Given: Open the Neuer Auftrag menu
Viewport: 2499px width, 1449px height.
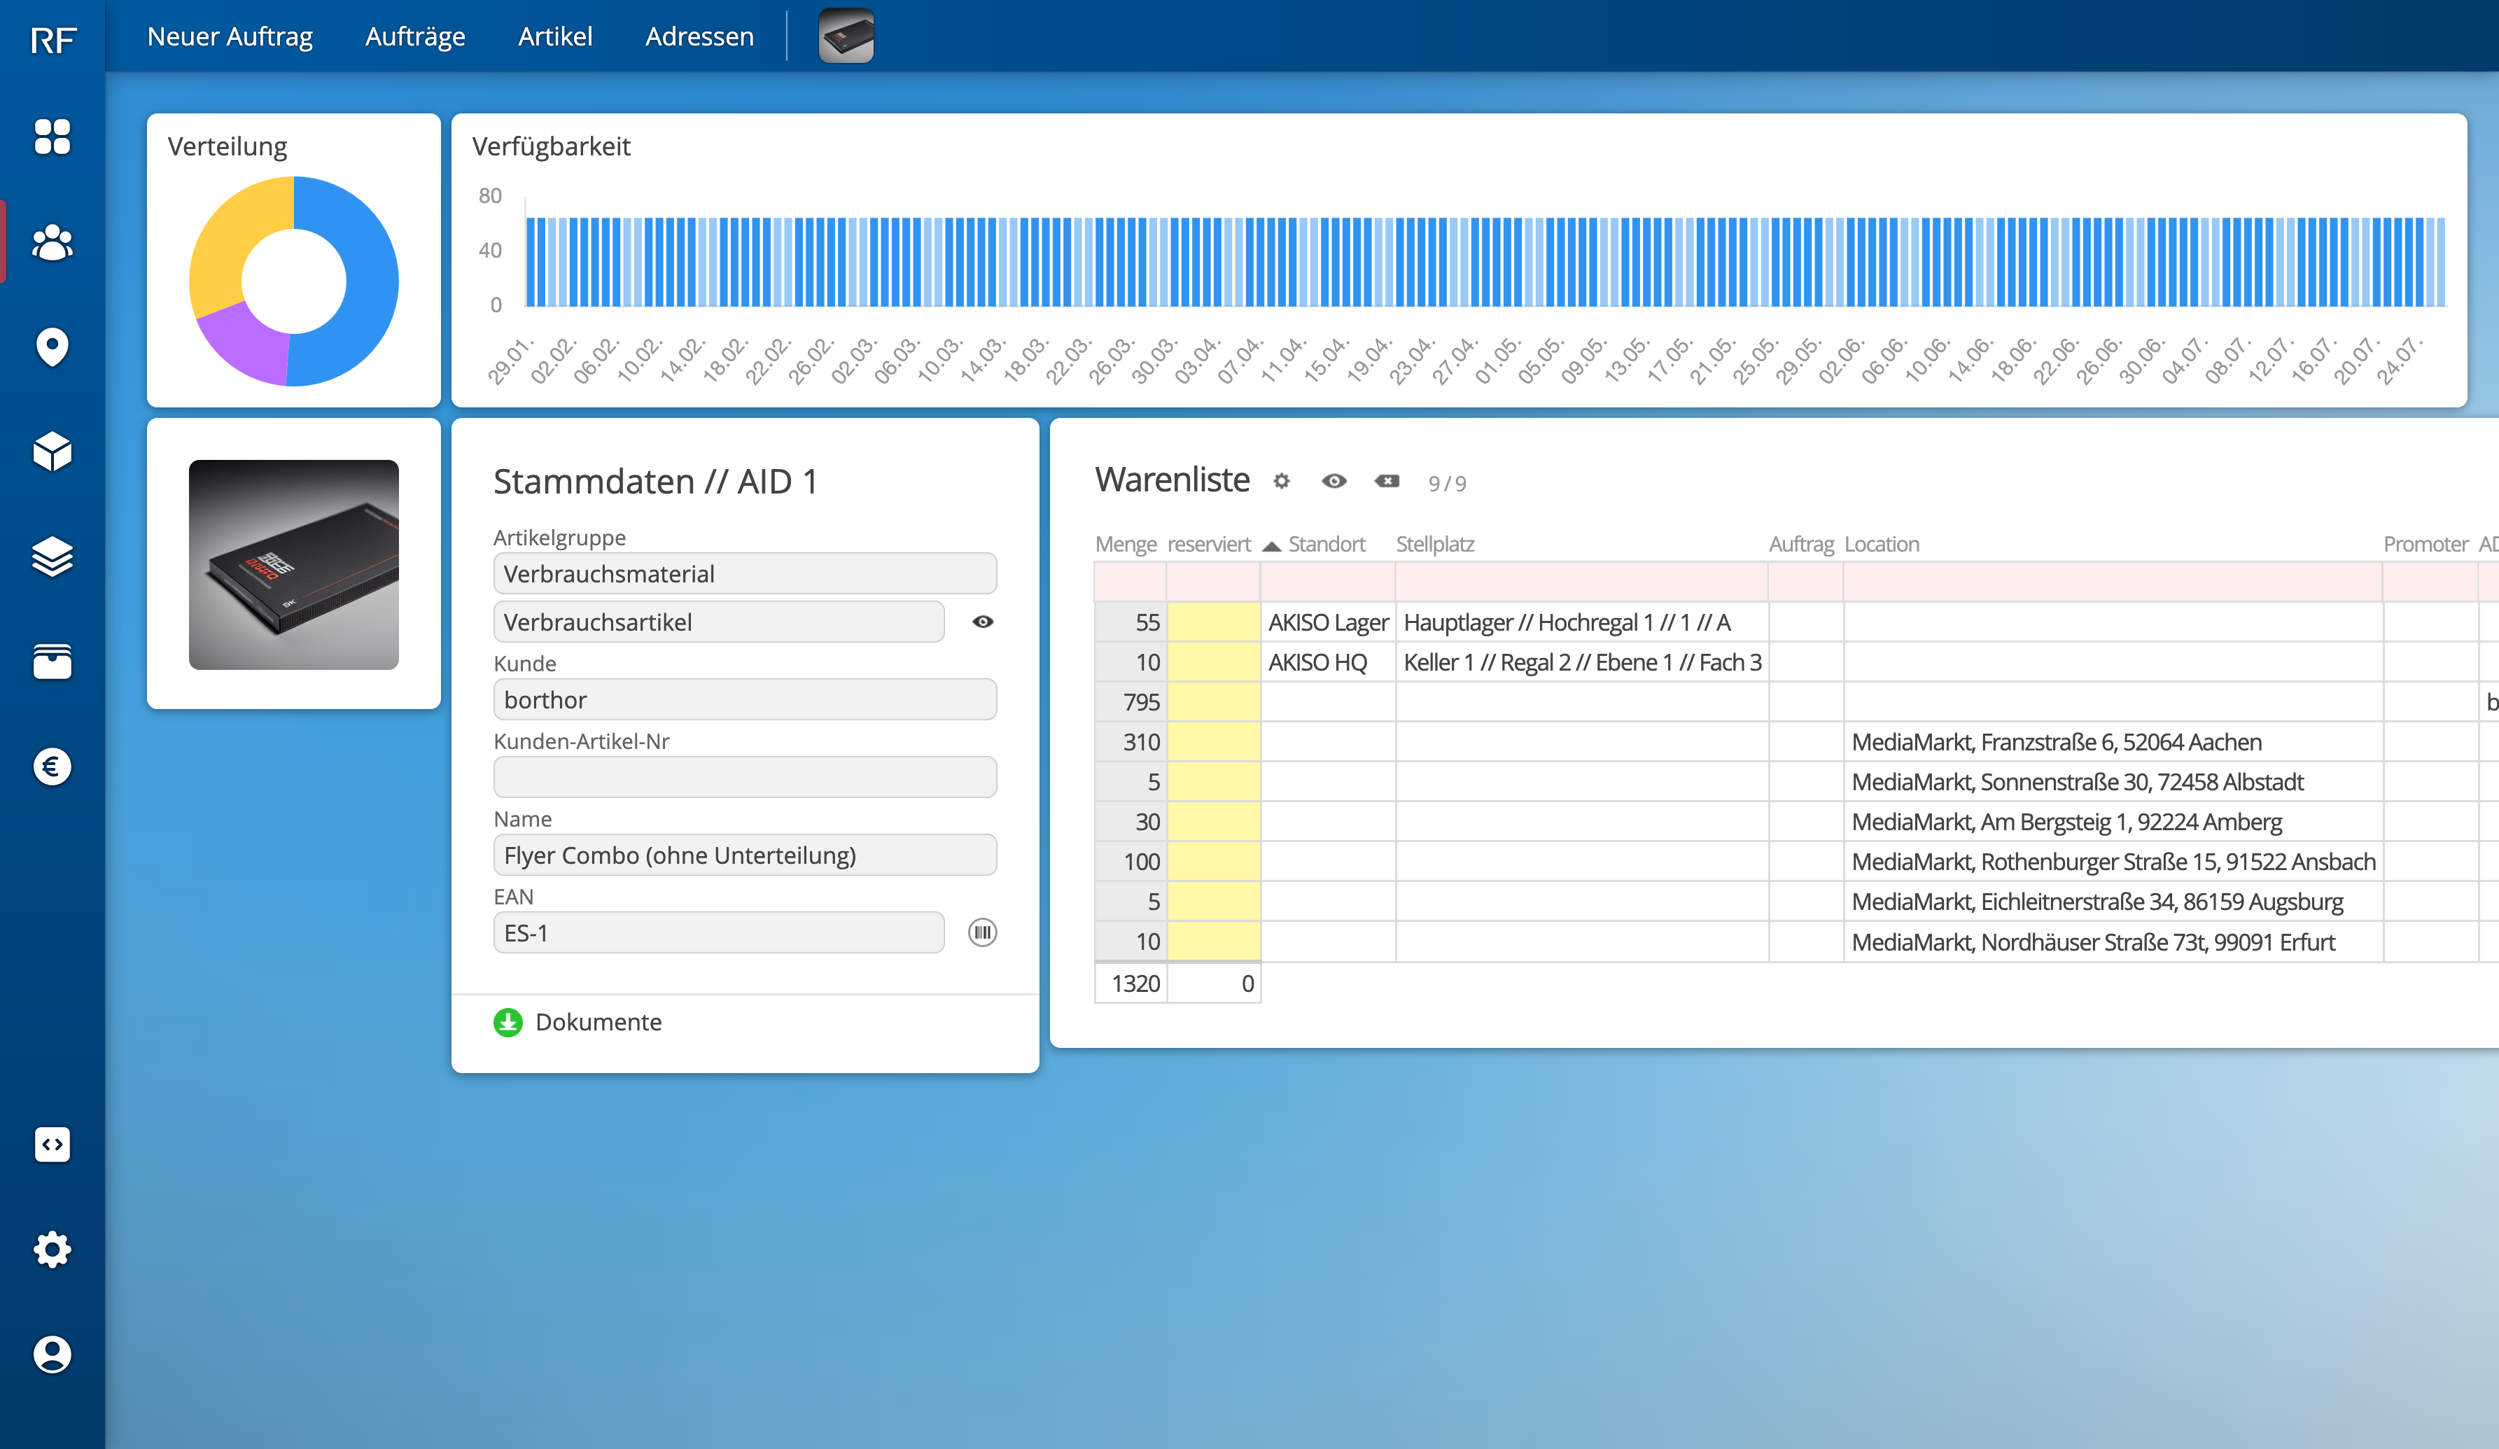Looking at the screenshot, I should (229, 36).
